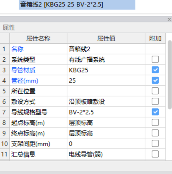Check the 支架间距(mm) 附加 checkbox
This screenshot has height=174, width=172.
[x=155, y=144]
